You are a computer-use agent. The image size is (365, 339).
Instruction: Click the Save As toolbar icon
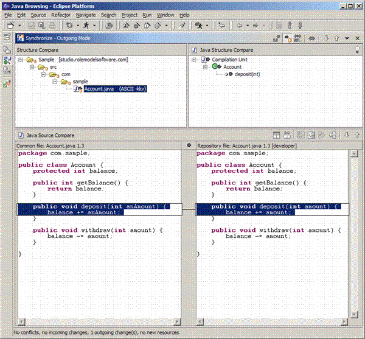(41, 25)
